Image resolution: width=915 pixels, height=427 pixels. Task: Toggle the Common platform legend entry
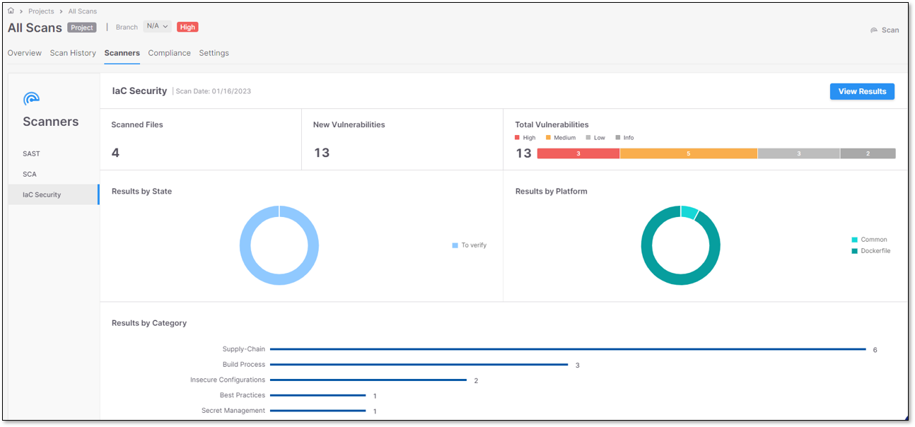(x=869, y=240)
